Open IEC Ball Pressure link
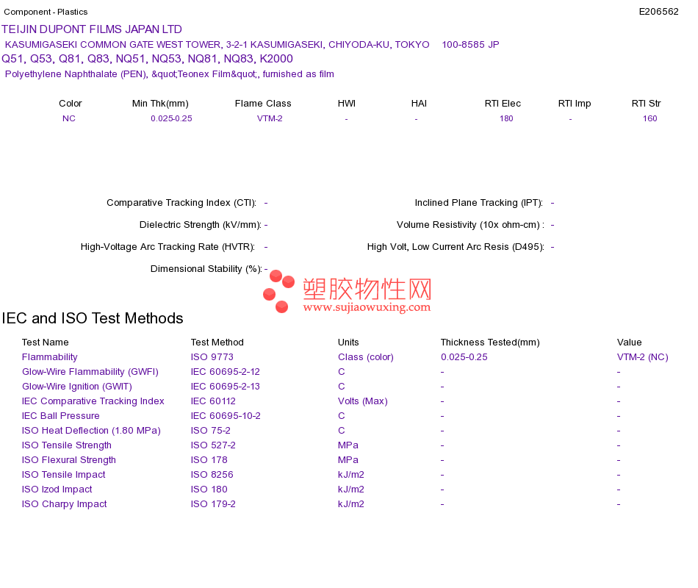698x588 pixels. click(61, 415)
